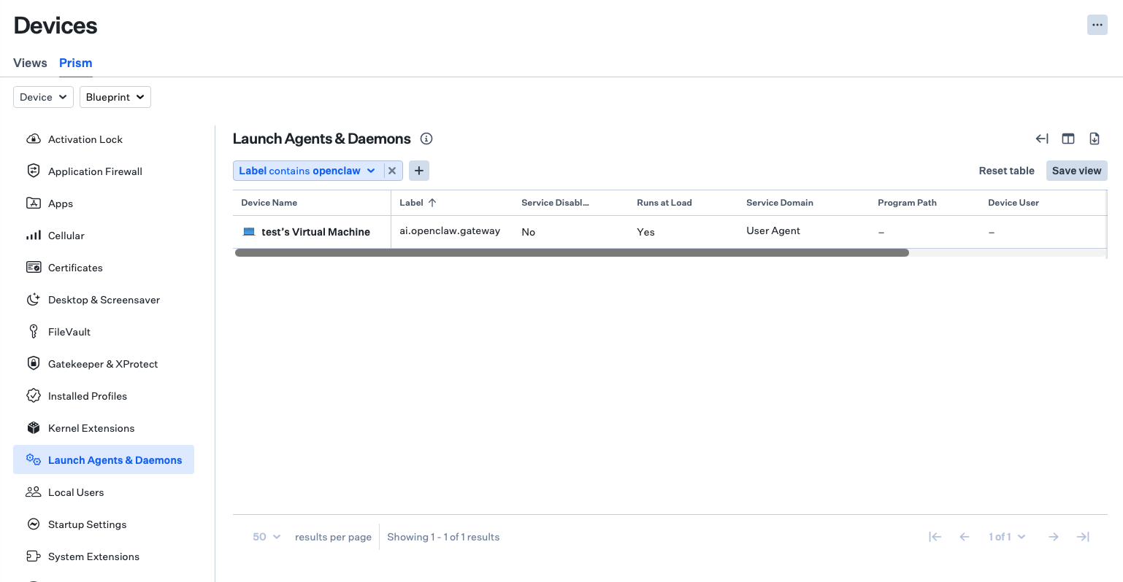
Task: Select Gatekeeper & XProtect in sidebar
Action: 103,364
